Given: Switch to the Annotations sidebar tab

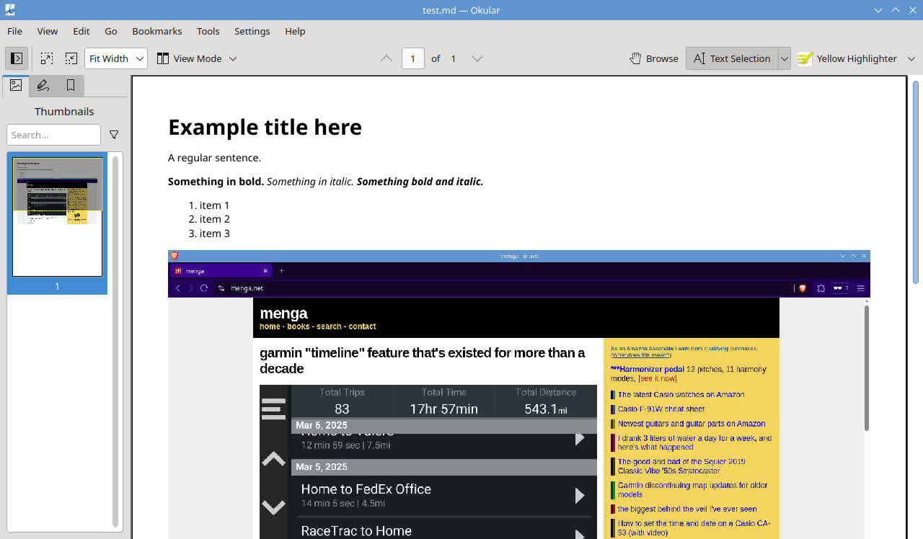Looking at the screenshot, I should coord(43,85).
